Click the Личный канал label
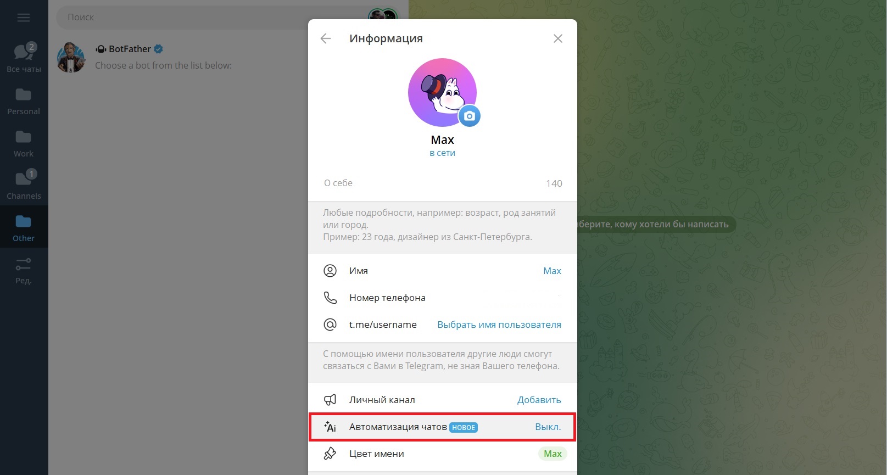The height and width of the screenshot is (475, 887). (382, 400)
